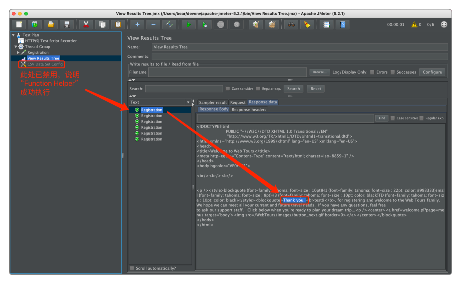
Task: Click the Filename input field
Action: point(227,72)
